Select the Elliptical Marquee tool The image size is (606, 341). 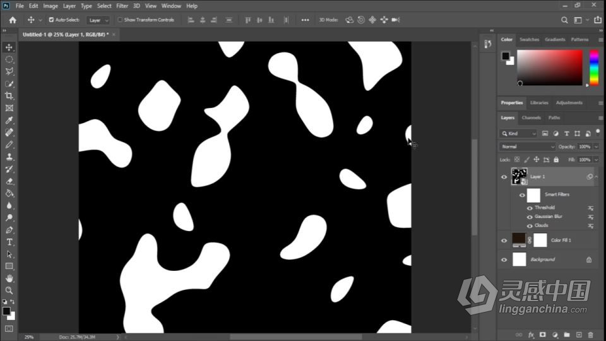click(x=9, y=59)
